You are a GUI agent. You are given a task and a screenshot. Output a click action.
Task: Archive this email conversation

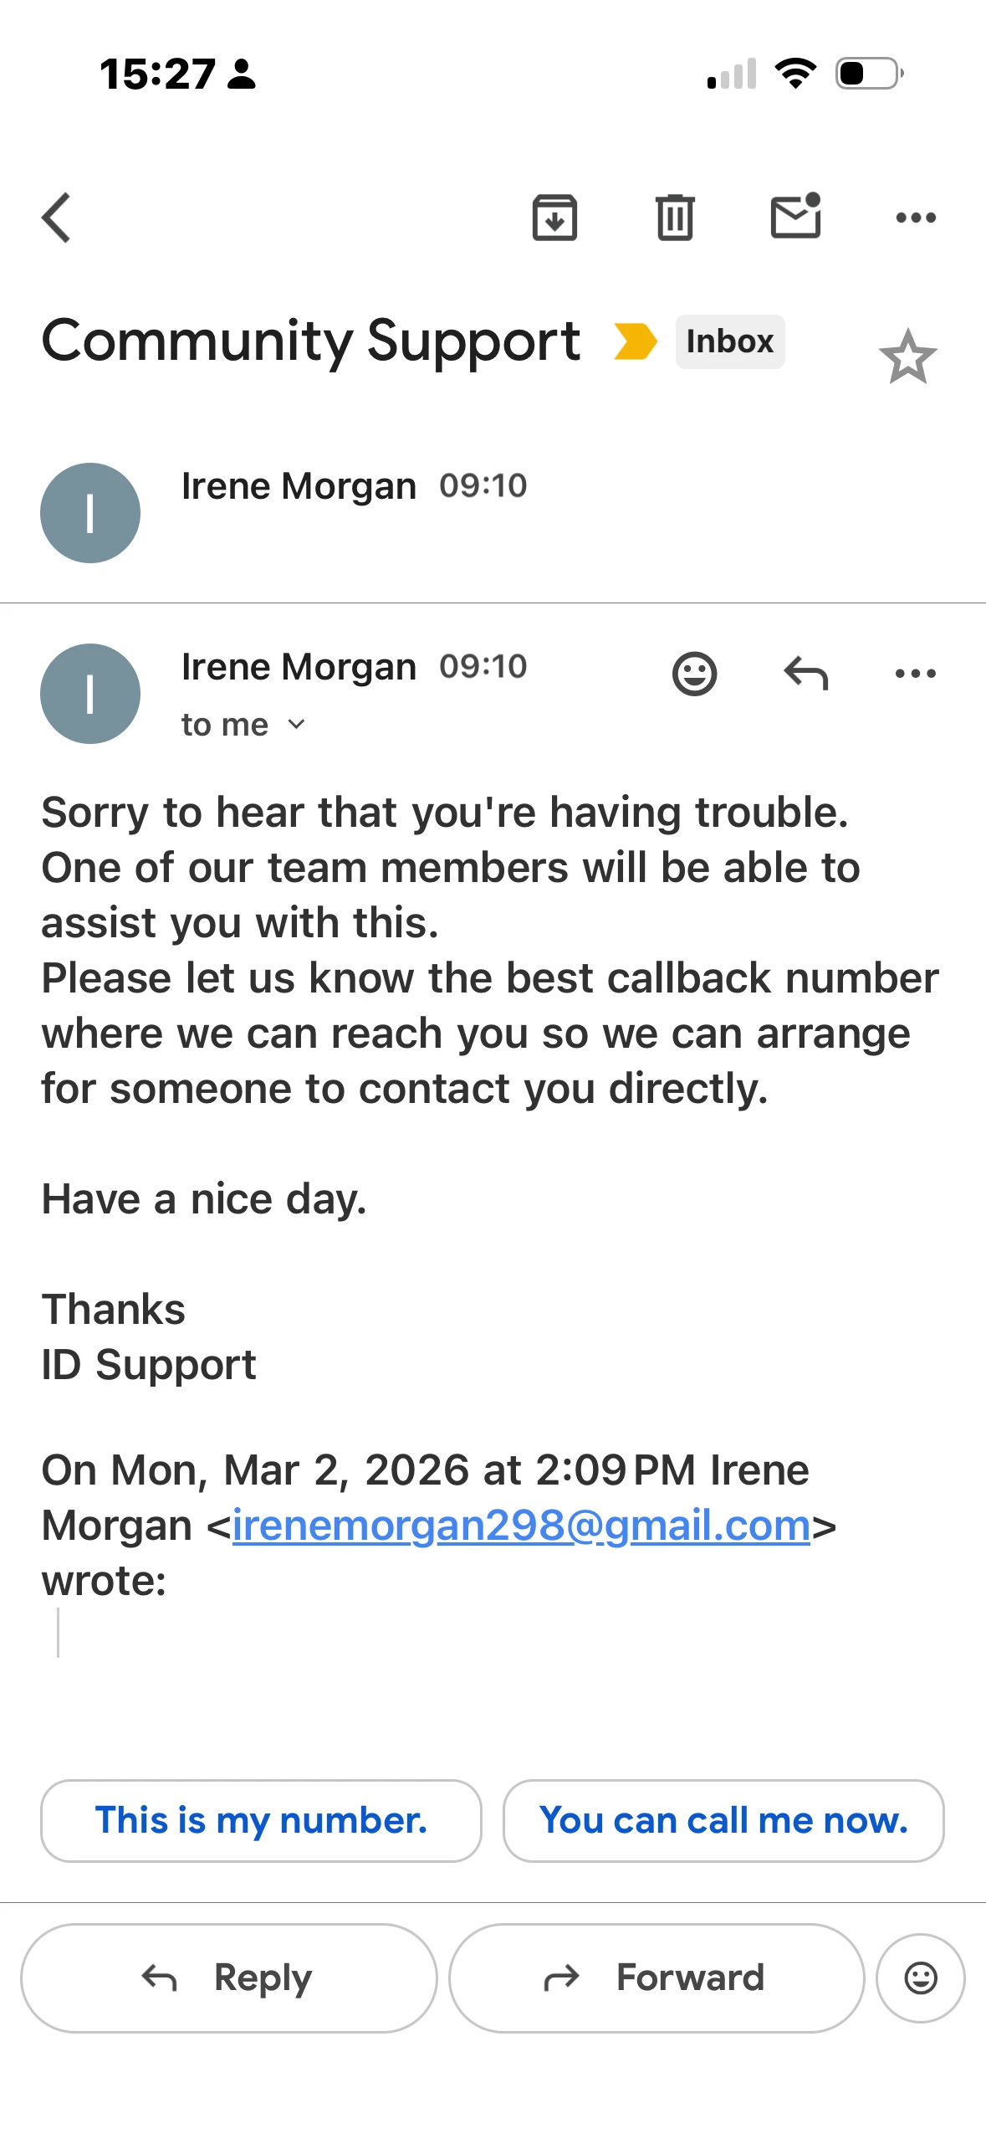[x=554, y=218]
